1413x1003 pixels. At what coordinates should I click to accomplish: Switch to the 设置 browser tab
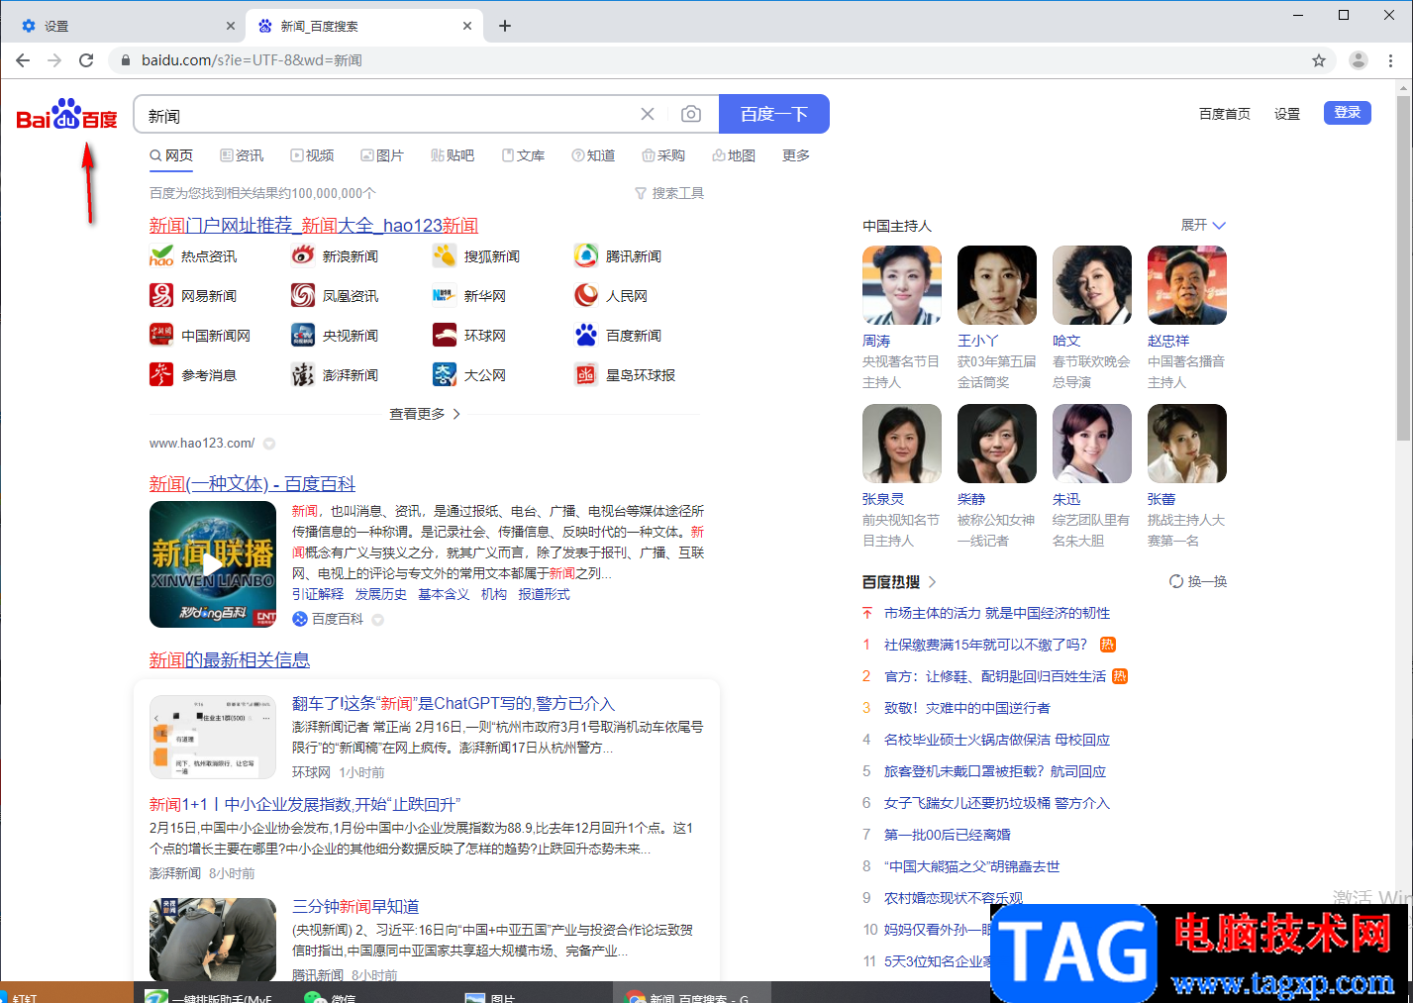click(123, 26)
